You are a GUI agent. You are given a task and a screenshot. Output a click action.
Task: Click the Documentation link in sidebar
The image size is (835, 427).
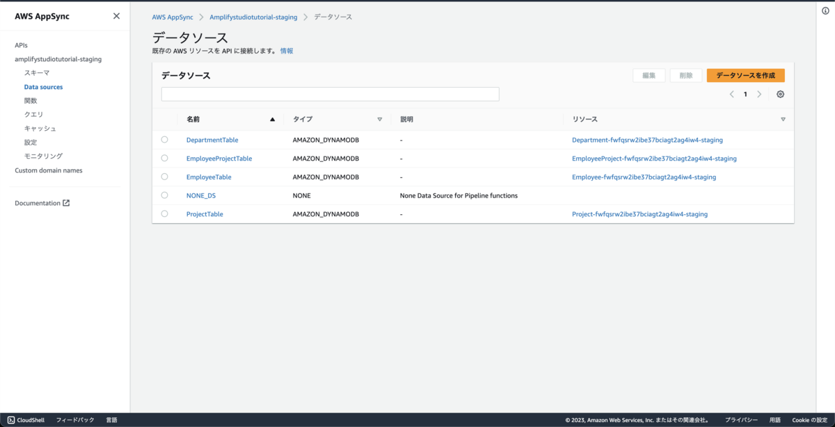tap(38, 203)
